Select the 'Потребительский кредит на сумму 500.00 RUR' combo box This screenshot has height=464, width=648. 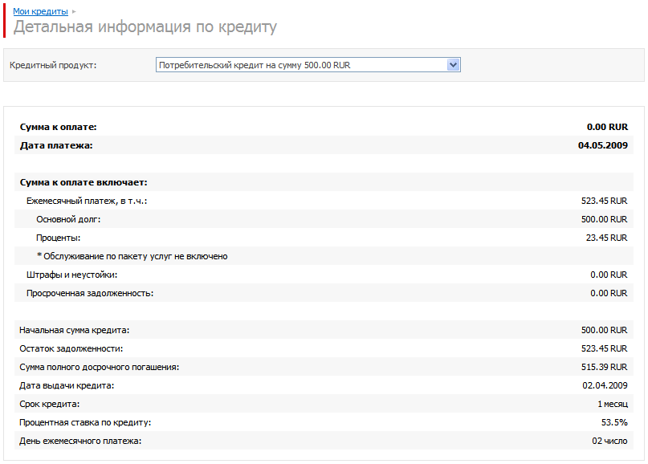click(x=308, y=65)
